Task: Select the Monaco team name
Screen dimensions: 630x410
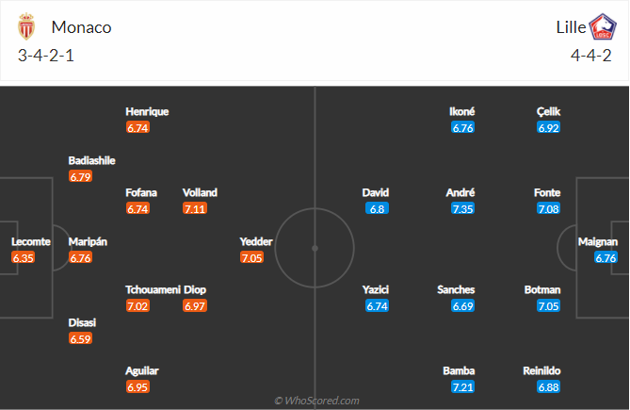Action: coord(82,27)
